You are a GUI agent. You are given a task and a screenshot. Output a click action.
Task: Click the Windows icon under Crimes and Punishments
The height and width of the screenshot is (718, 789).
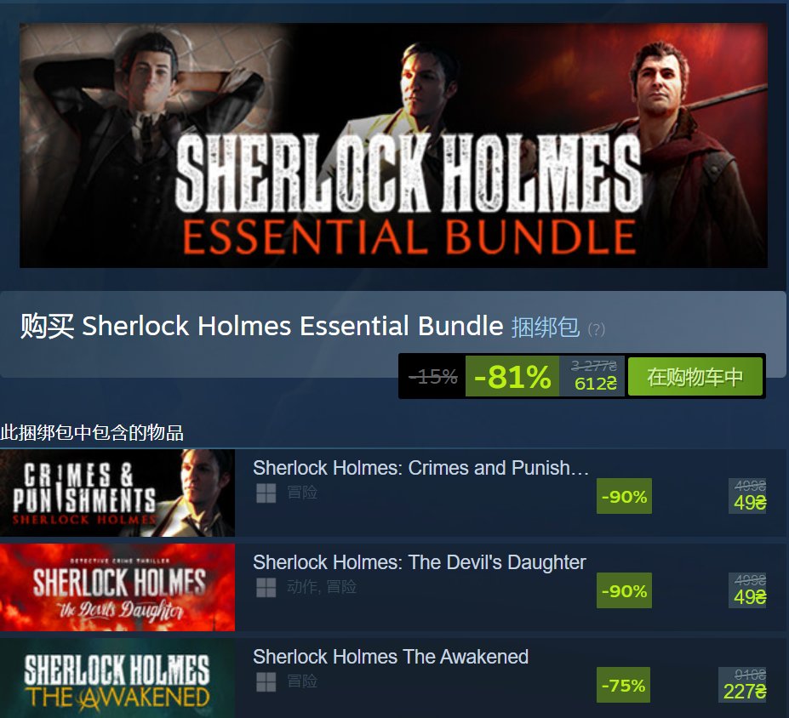(x=266, y=493)
